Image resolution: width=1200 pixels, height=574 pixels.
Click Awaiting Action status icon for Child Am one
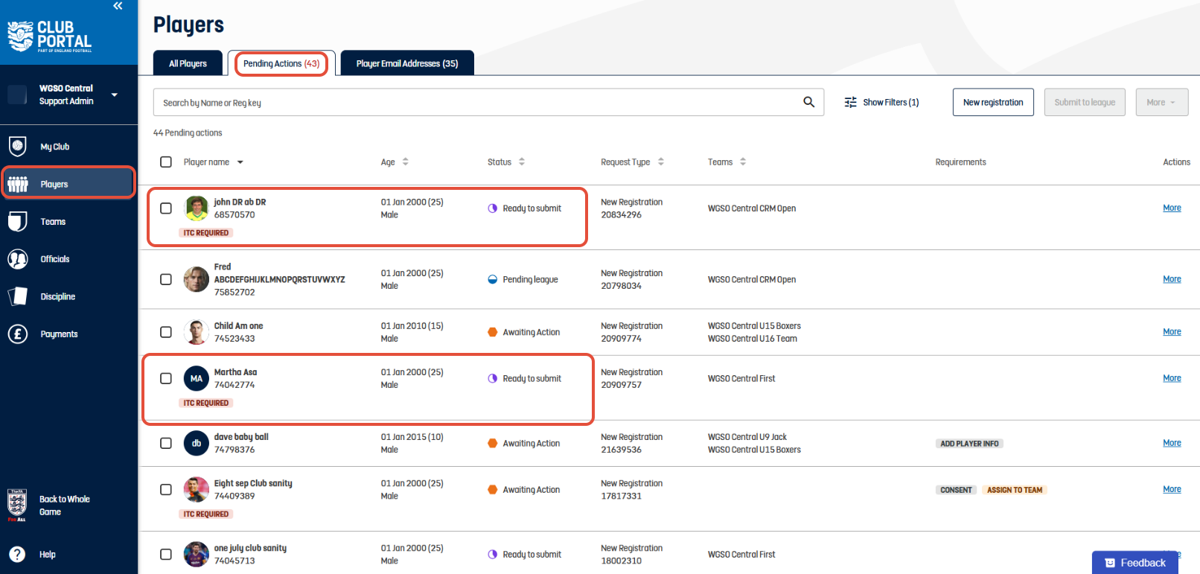tap(492, 332)
